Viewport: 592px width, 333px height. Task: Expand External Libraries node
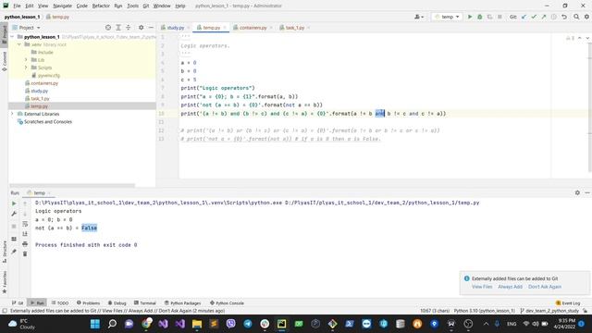coord(12,114)
